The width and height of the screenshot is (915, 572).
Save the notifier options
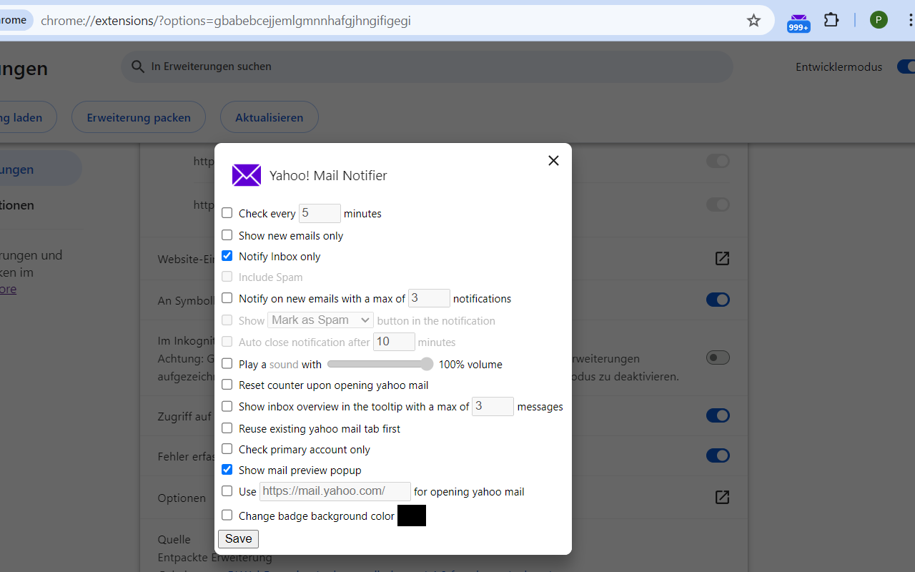[x=238, y=539]
